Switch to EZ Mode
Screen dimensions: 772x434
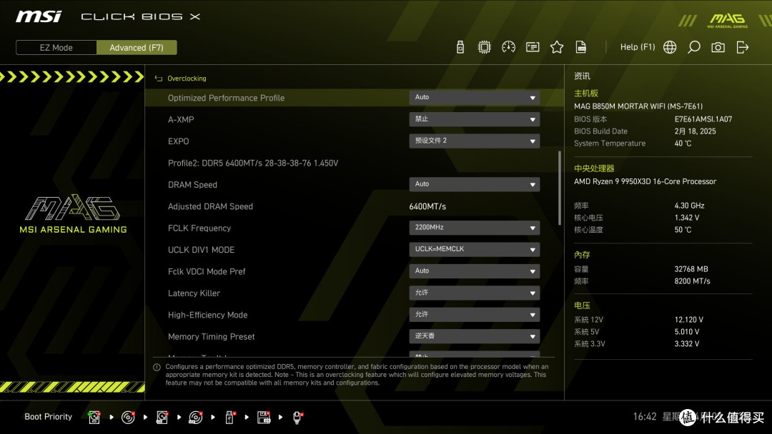coord(56,48)
